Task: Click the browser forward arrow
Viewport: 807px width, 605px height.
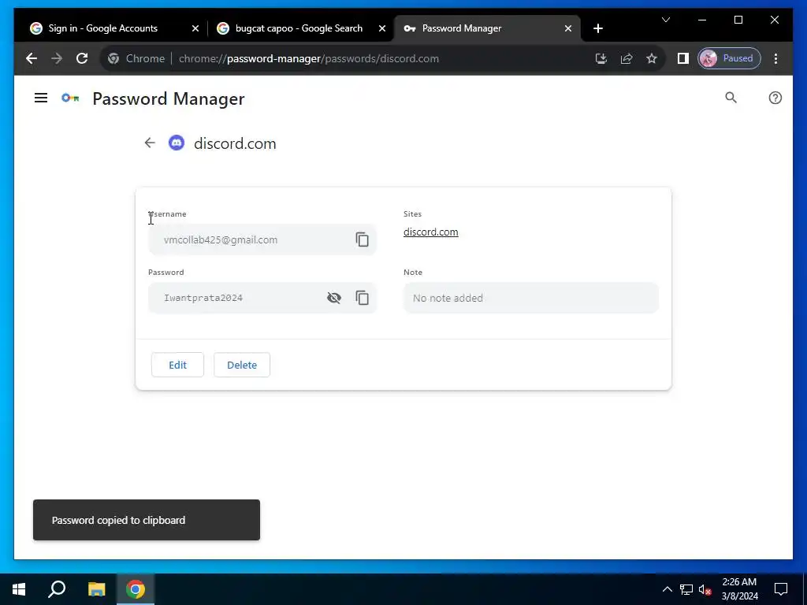Action: (57, 58)
